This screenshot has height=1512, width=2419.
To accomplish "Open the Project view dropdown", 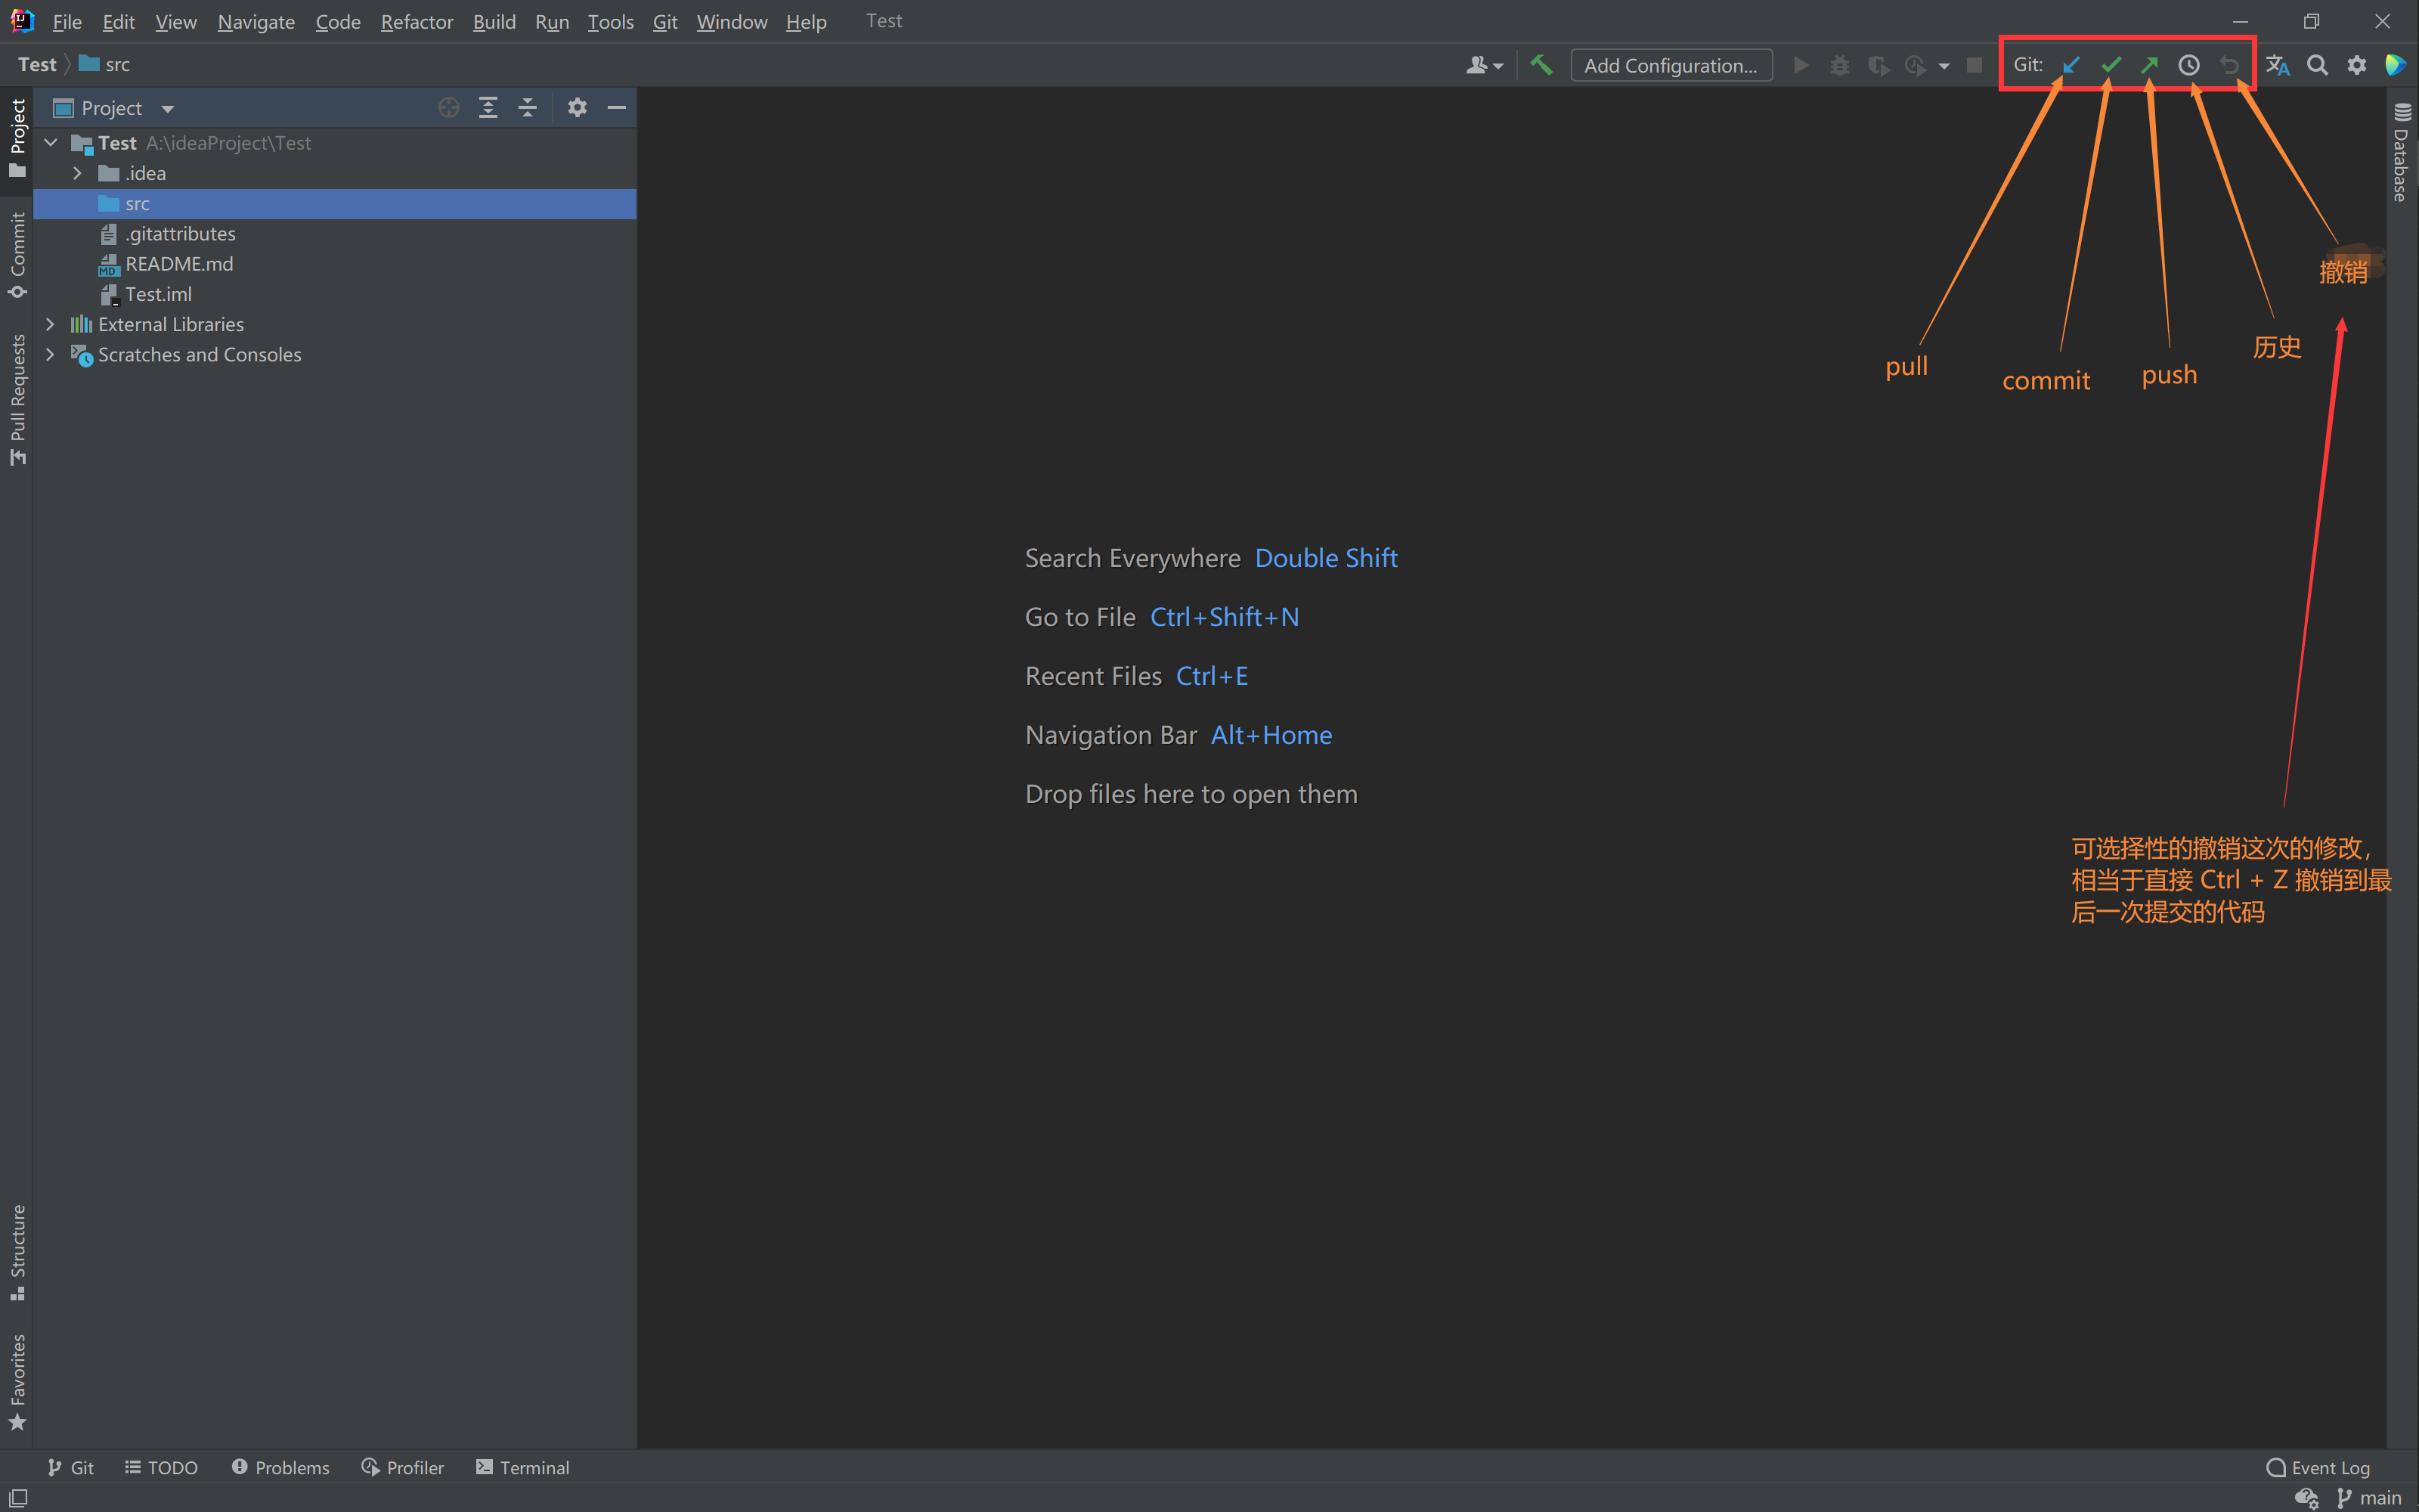I will click(167, 108).
